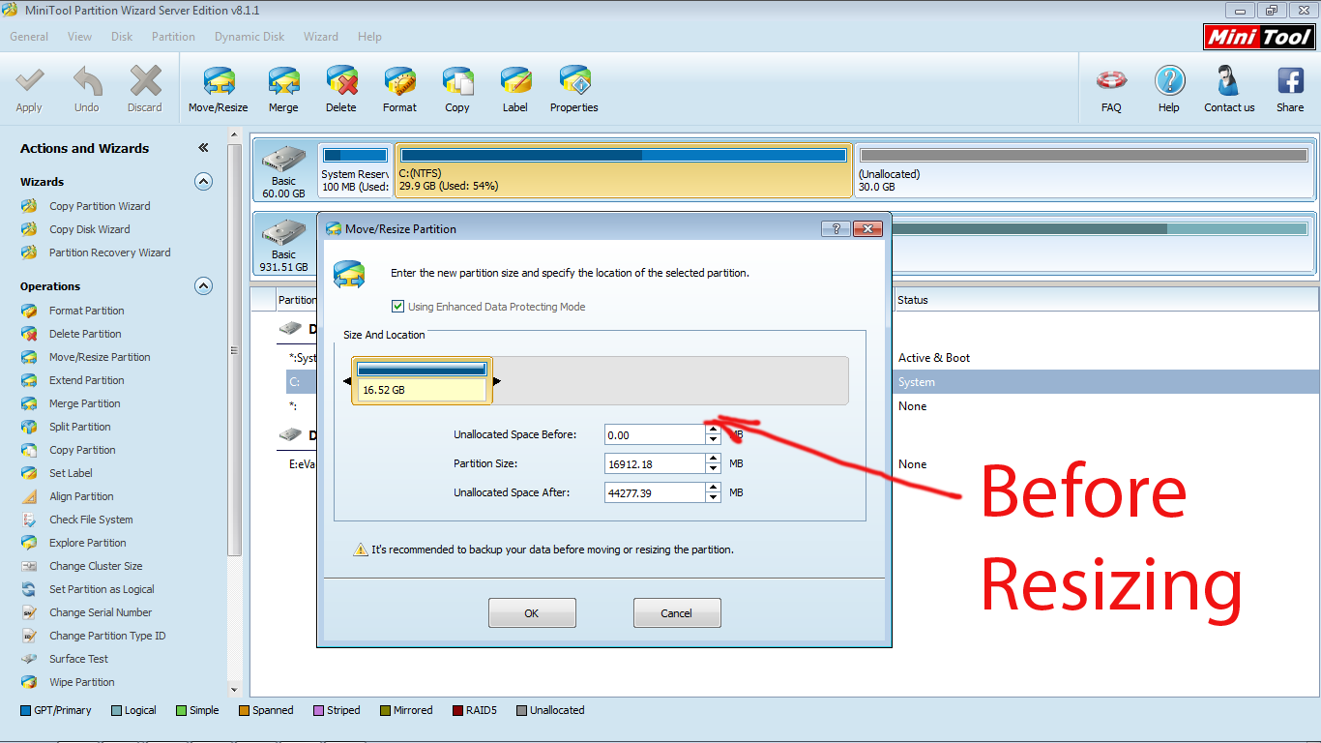Click the Unallocated Space After field
The height and width of the screenshot is (743, 1321).
point(656,492)
